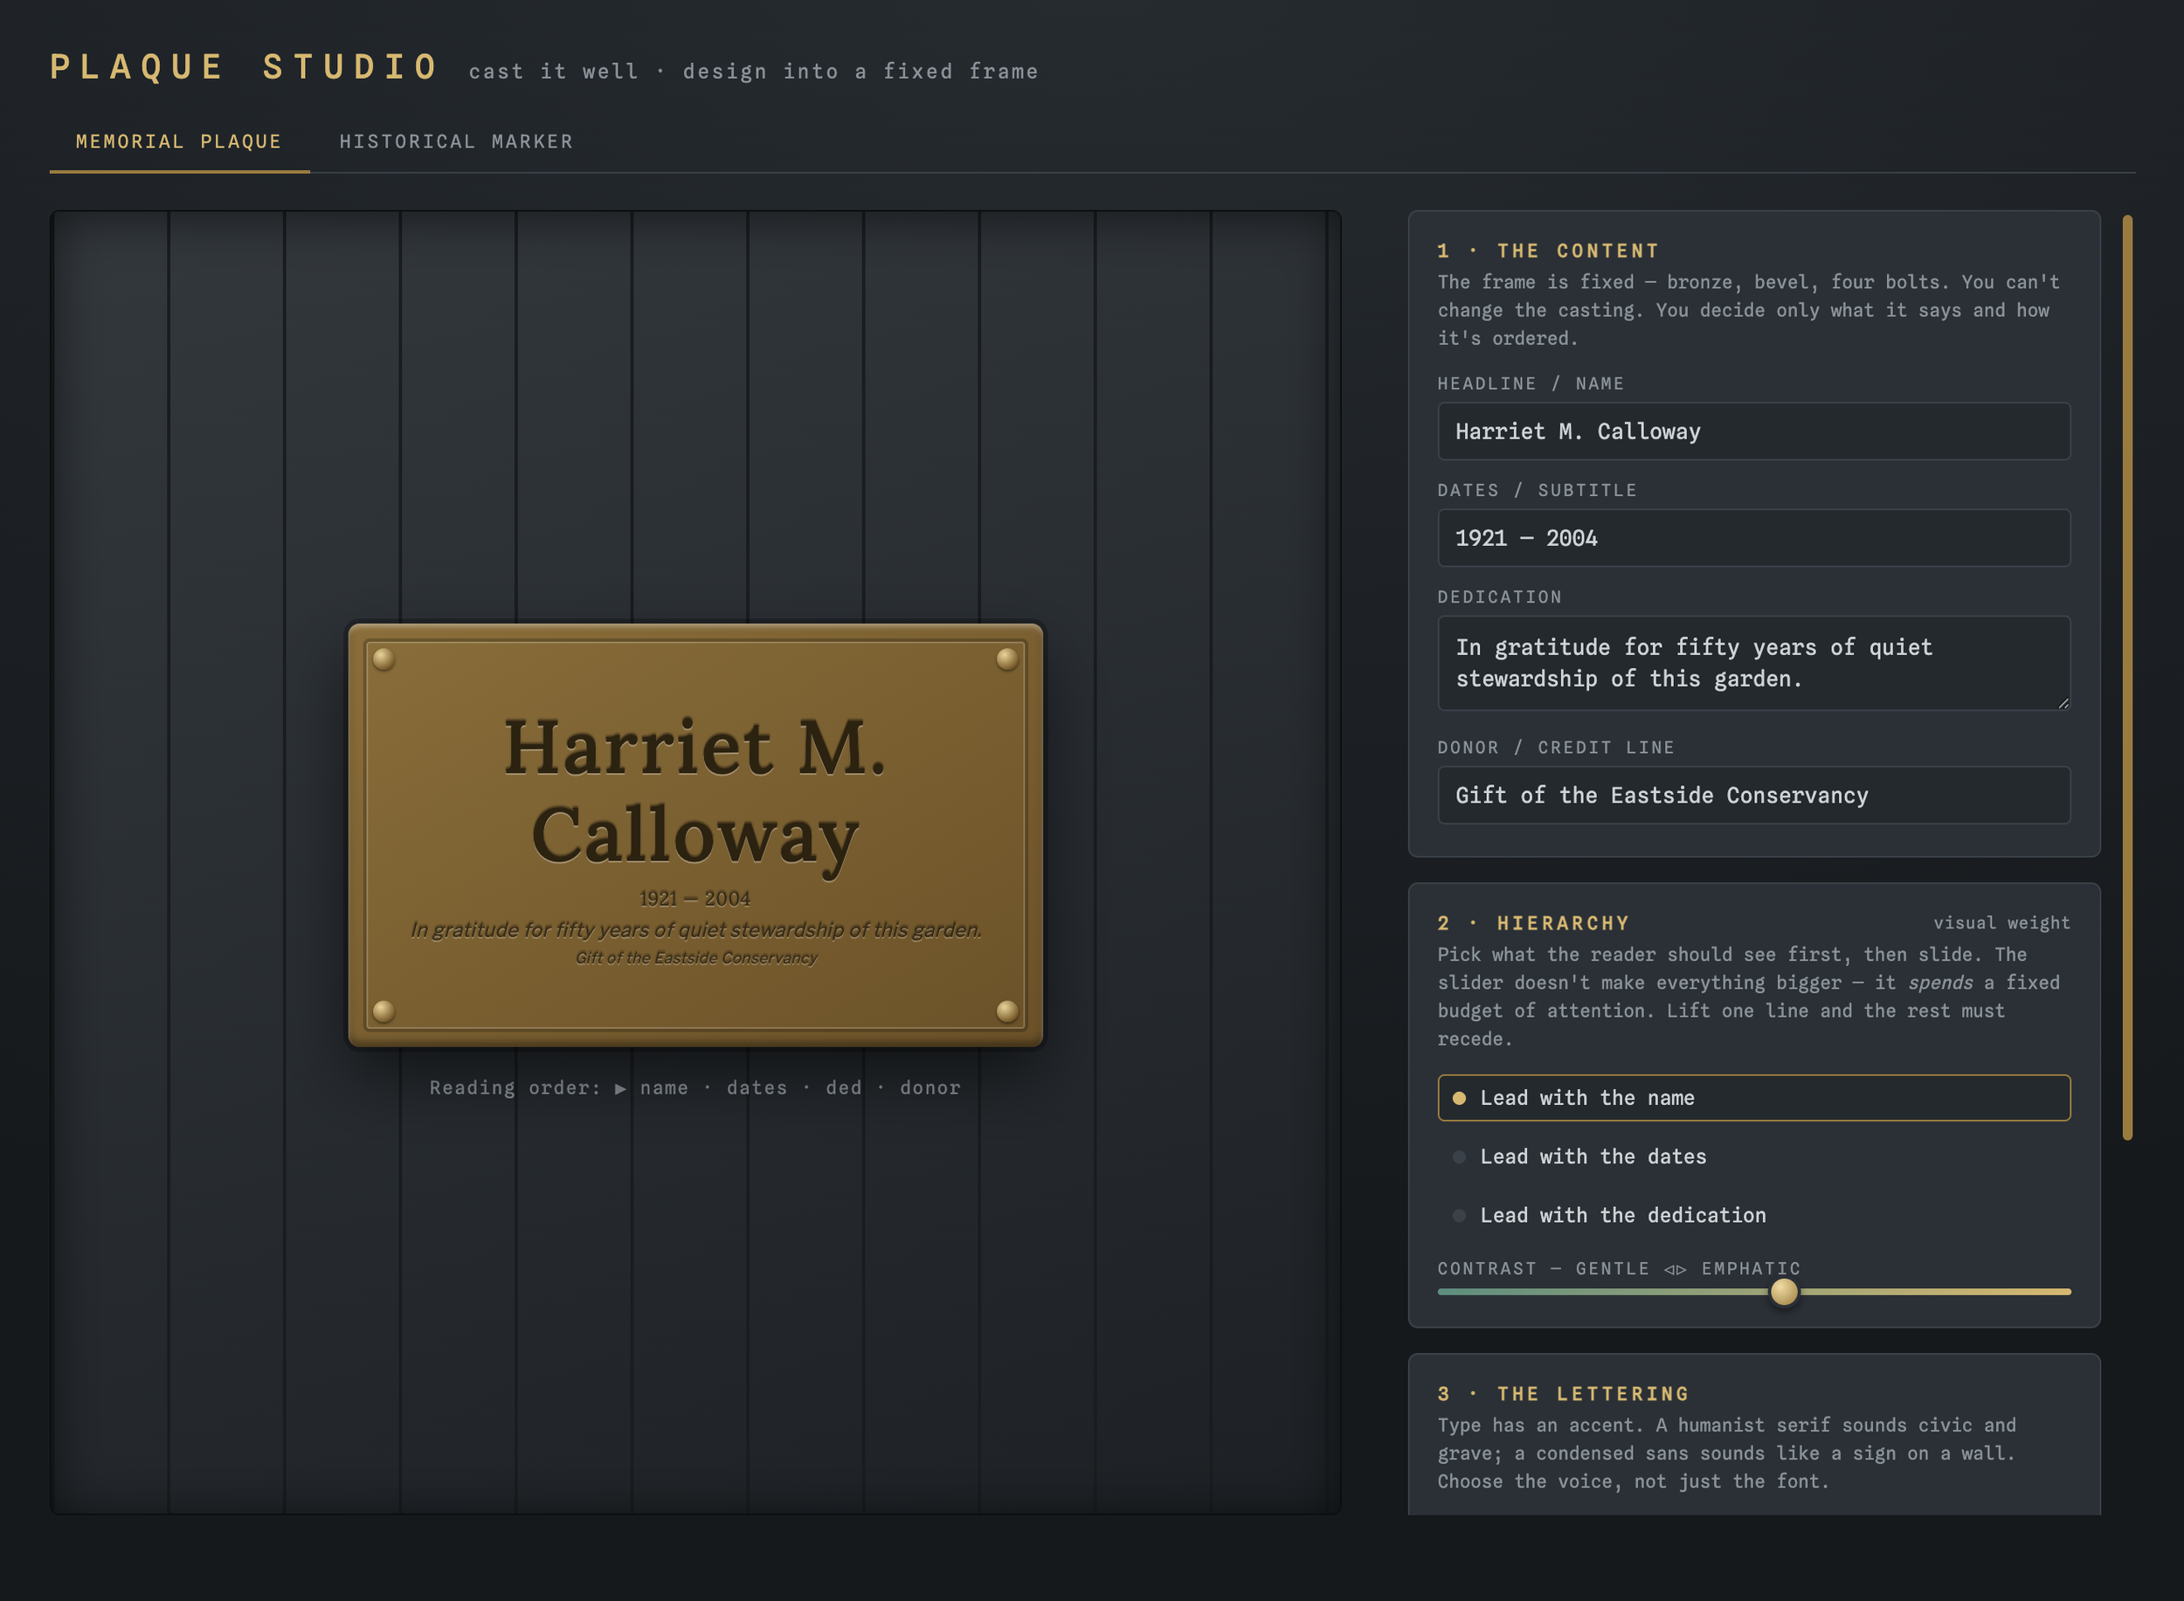Focus the Dates / Subtitle input
The image size is (2184, 1601).
[1753, 538]
